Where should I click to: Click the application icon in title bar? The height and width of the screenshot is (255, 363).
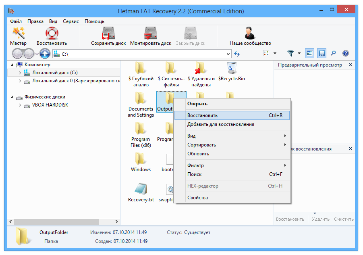11,10
